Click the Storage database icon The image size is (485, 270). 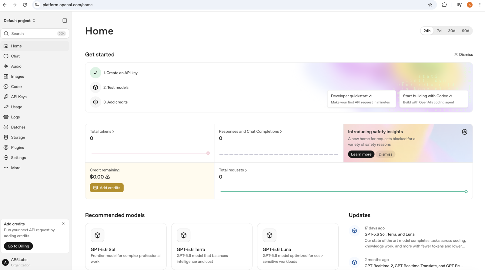(6, 137)
